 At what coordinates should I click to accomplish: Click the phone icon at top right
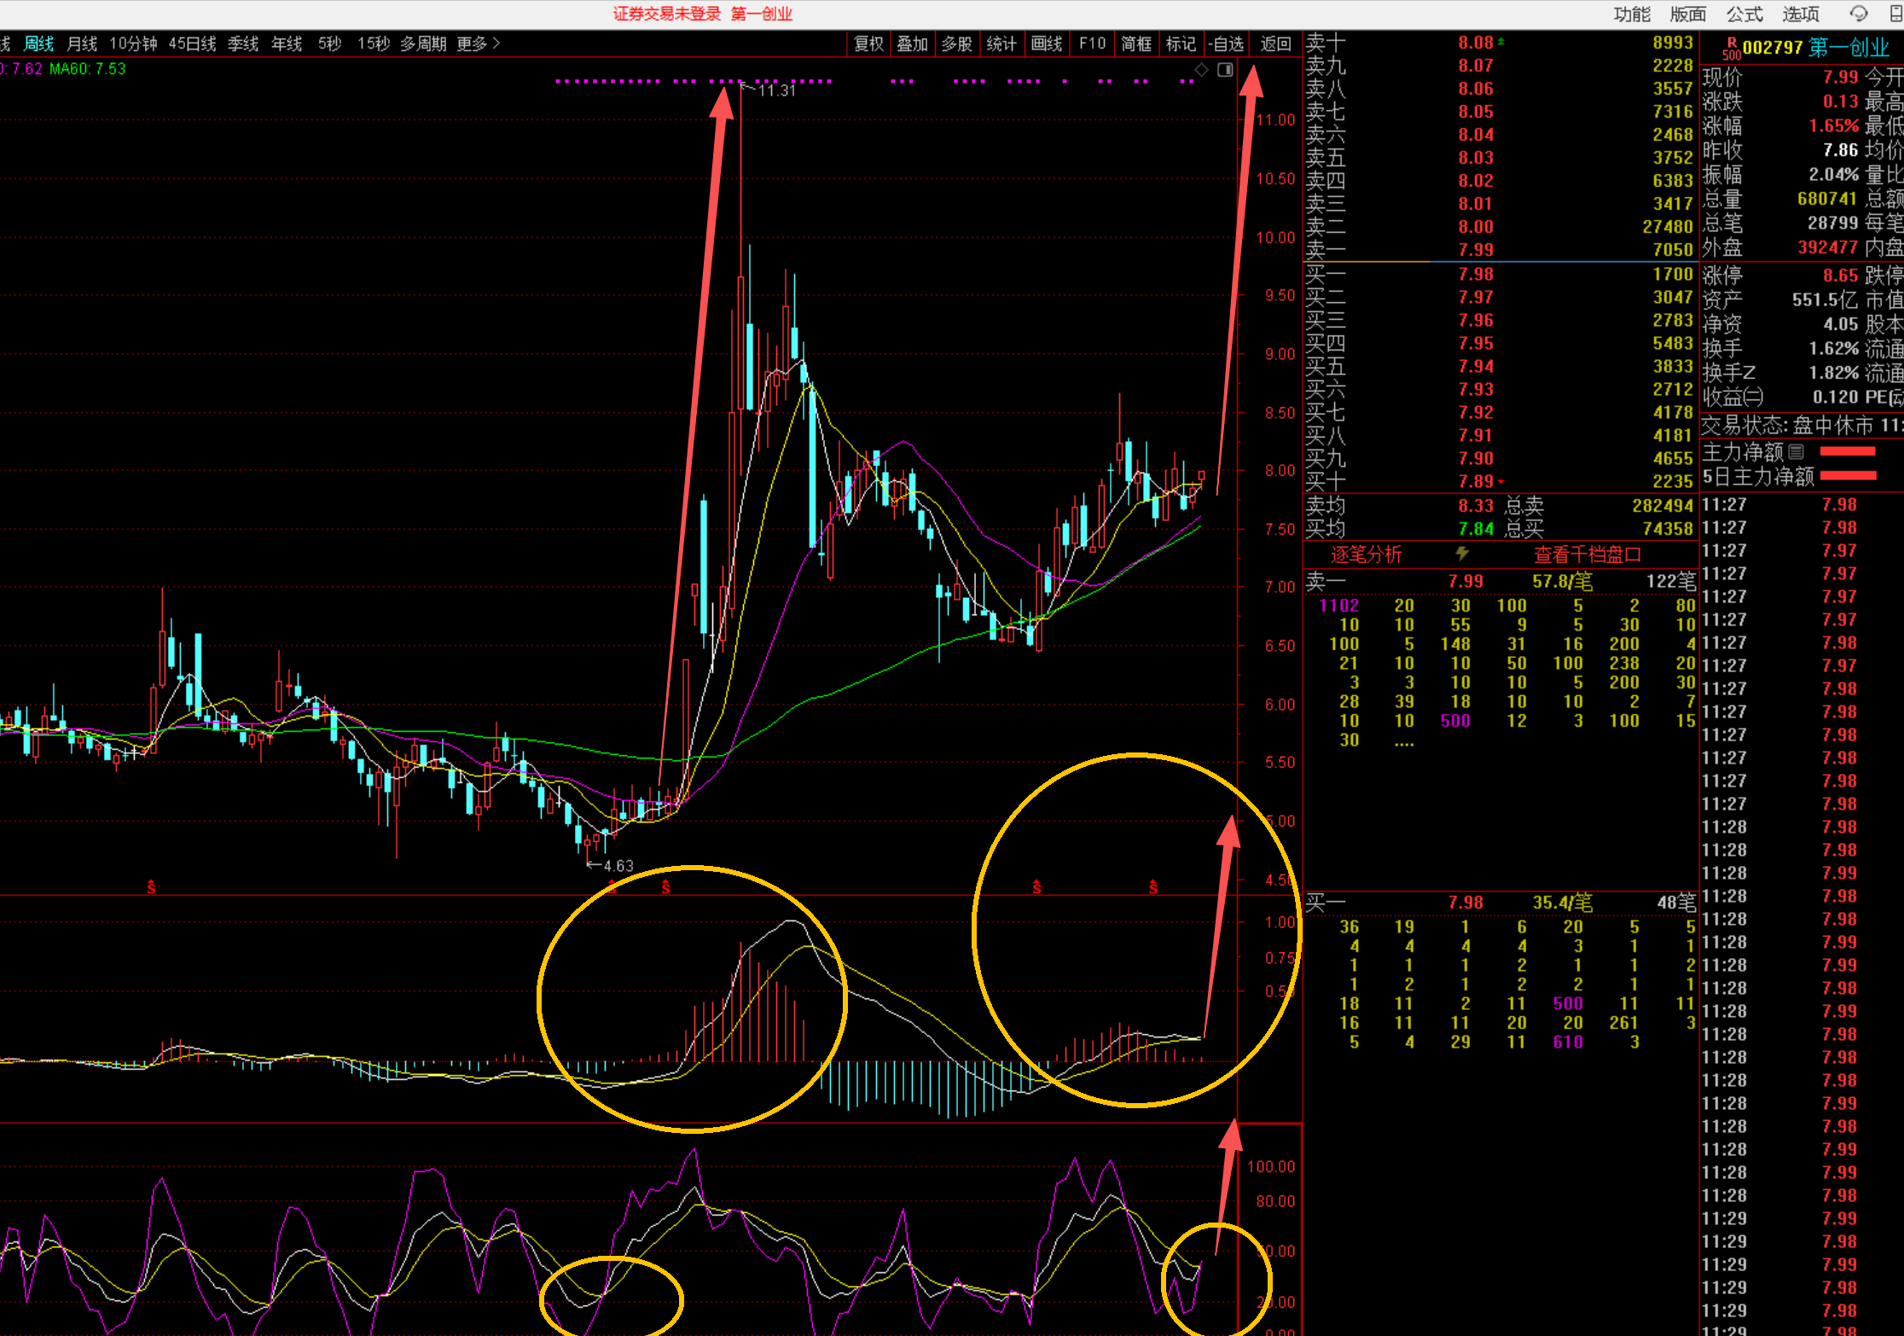tap(1895, 14)
